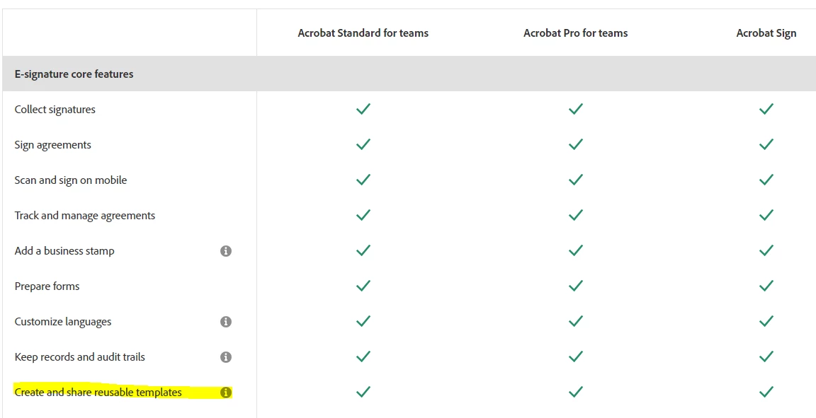Image resolution: width=816 pixels, height=418 pixels.
Task: Click the Sign agreements checkmark under Acrobat Pro
Action: [576, 144]
